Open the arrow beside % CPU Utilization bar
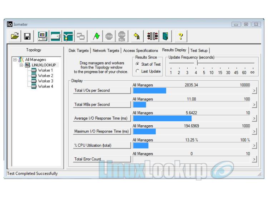This screenshot has height=201, width=268. (254, 146)
